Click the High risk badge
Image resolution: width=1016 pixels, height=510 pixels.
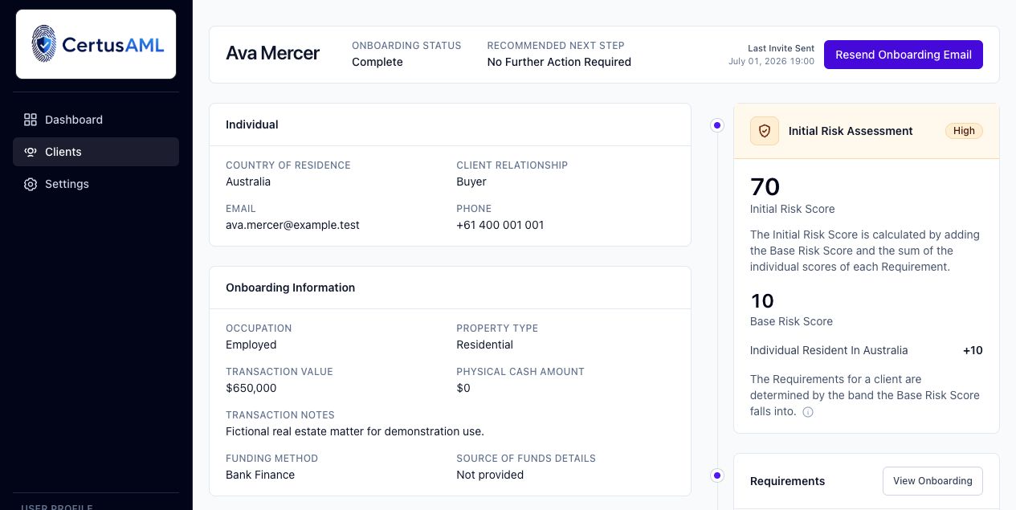(x=964, y=131)
